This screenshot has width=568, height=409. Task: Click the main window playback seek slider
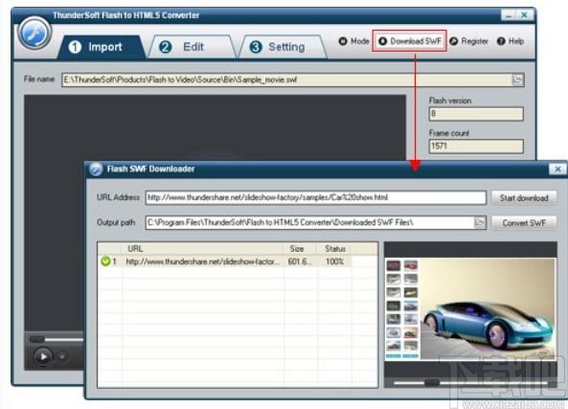click(x=57, y=339)
